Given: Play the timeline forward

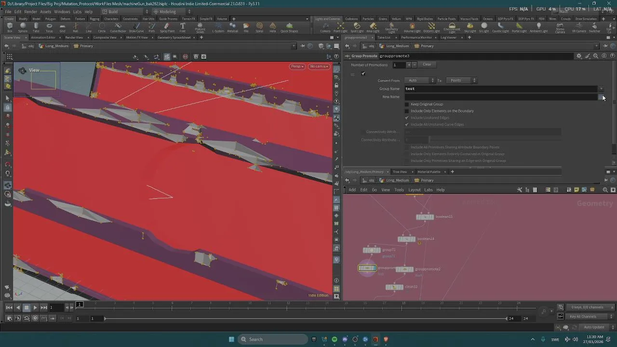Looking at the screenshot, I should (35, 307).
